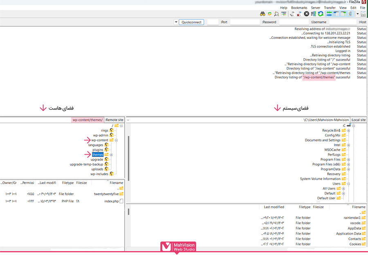Sort remote files by Filename column
368x255 pixels.
point(116,183)
